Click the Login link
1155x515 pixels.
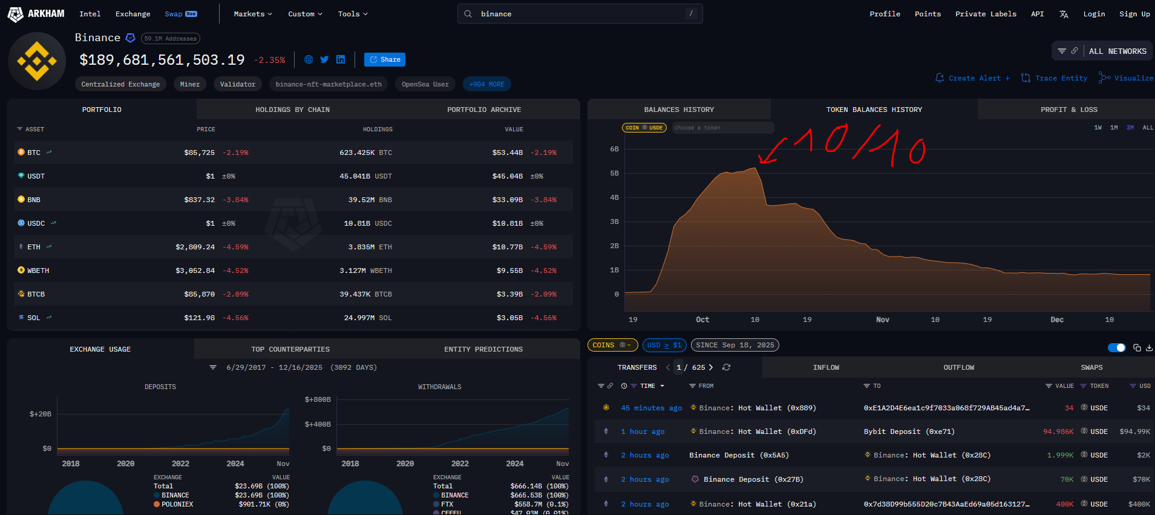point(1094,14)
